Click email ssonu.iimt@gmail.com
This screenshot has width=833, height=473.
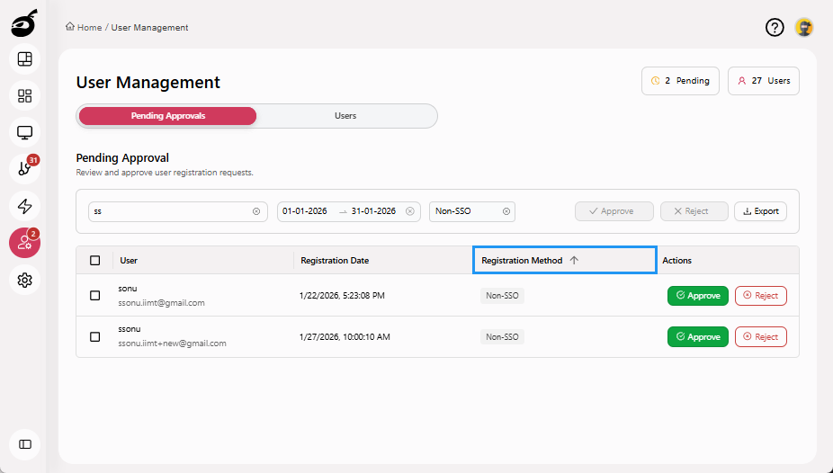(x=162, y=302)
